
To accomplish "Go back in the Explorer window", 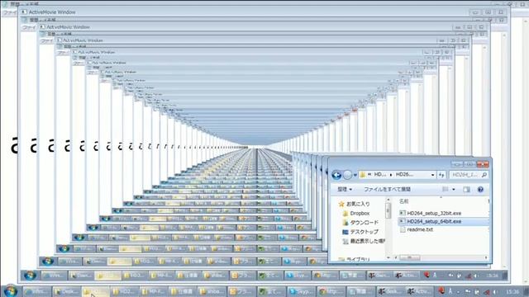I will click(x=336, y=175).
